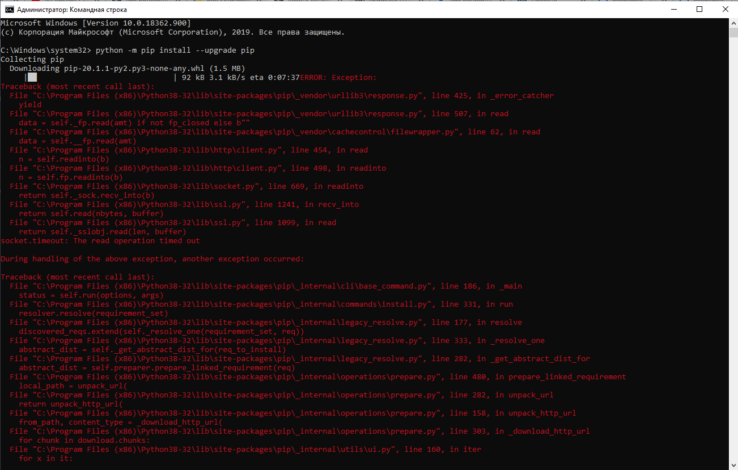The height and width of the screenshot is (470, 738).
Task: Click the 'for x in it:' line
Action: pos(46,459)
